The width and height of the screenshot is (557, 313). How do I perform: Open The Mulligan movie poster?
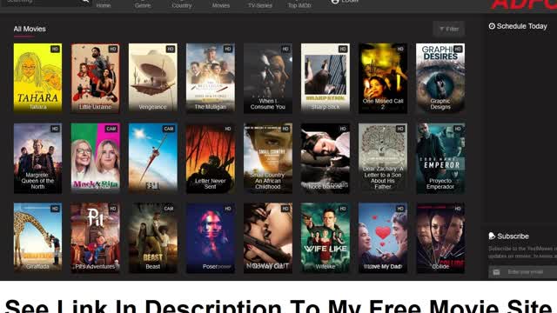pyautogui.click(x=211, y=78)
